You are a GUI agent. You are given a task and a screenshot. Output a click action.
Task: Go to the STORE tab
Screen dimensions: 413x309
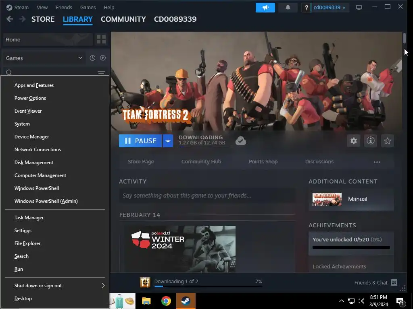[x=43, y=19]
